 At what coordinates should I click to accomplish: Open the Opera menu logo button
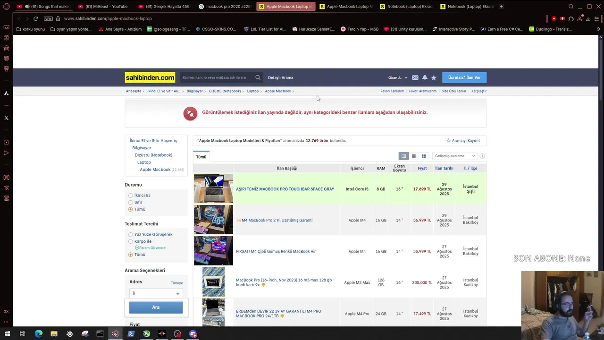(6, 7)
